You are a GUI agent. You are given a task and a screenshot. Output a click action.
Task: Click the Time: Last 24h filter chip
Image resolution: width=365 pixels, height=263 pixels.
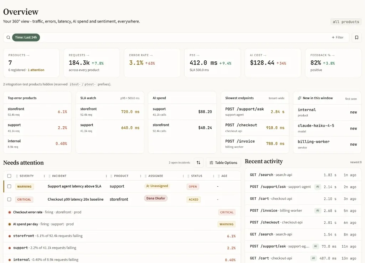pyautogui.click(x=26, y=37)
